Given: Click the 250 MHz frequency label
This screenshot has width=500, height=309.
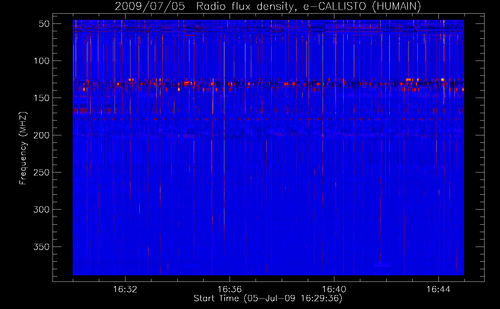Looking at the screenshot, I should tap(42, 172).
